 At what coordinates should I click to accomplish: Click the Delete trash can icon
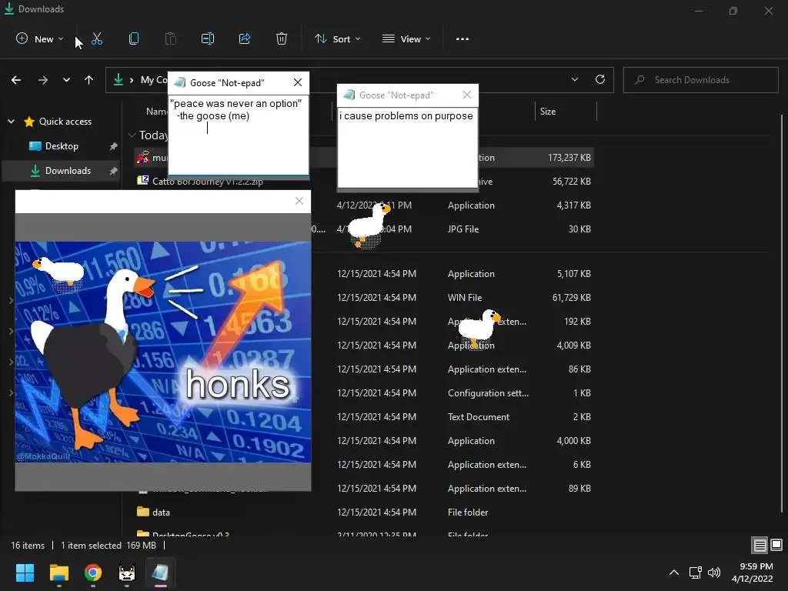click(x=282, y=38)
